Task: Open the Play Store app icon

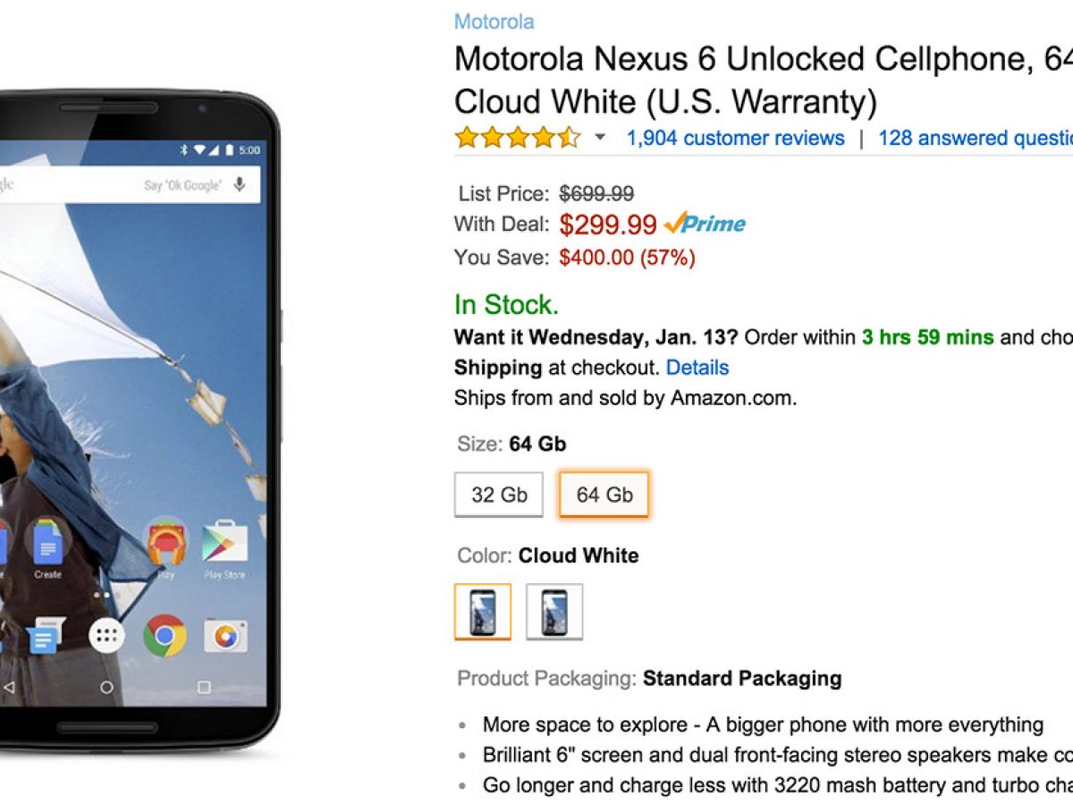Action: click(x=224, y=543)
